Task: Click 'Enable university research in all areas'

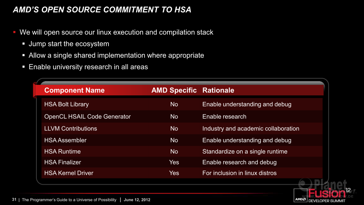Action: (x=88, y=67)
